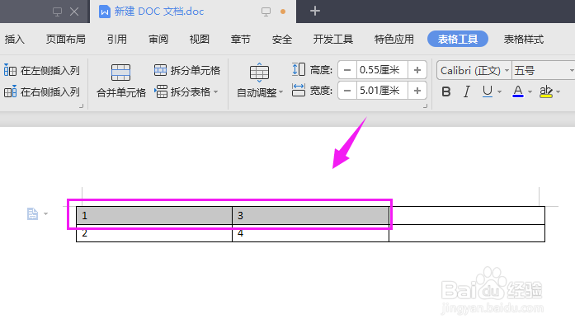
Task: Increase the row height value
Action: click(x=417, y=70)
